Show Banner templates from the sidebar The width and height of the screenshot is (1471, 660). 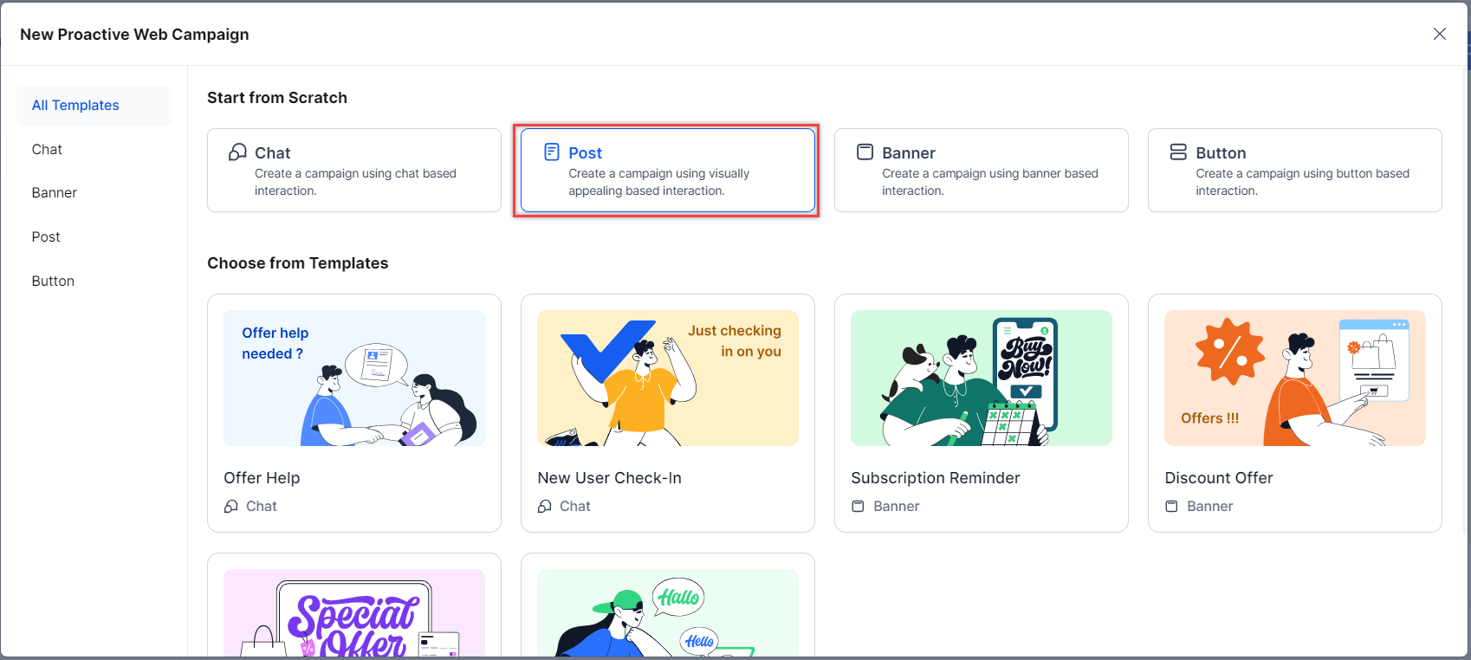coord(55,193)
